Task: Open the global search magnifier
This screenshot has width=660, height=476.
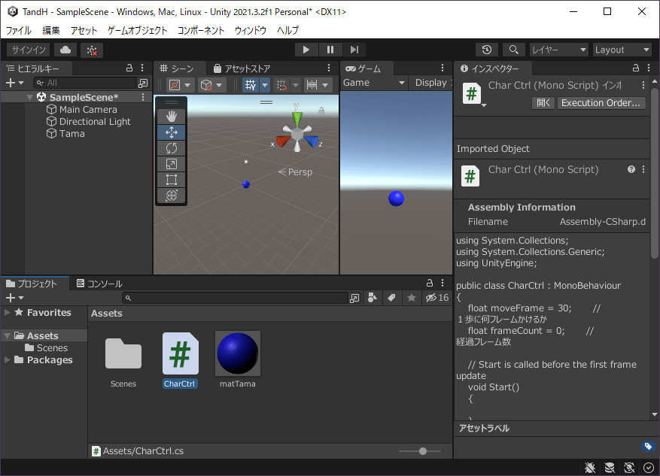Action: click(513, 50)
